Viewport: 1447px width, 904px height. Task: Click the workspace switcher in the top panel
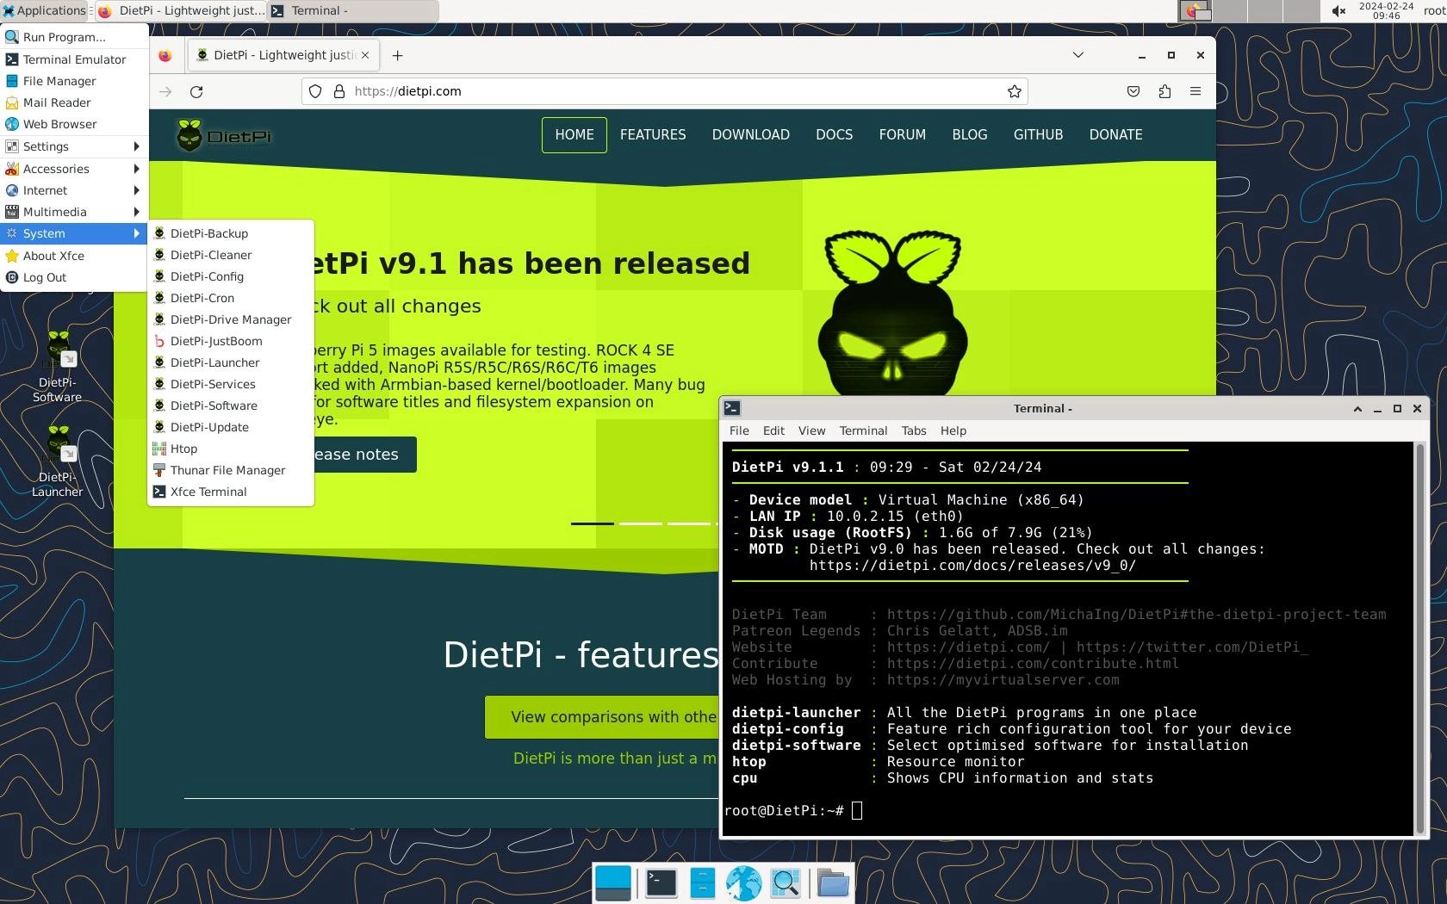click(1248, 11)
